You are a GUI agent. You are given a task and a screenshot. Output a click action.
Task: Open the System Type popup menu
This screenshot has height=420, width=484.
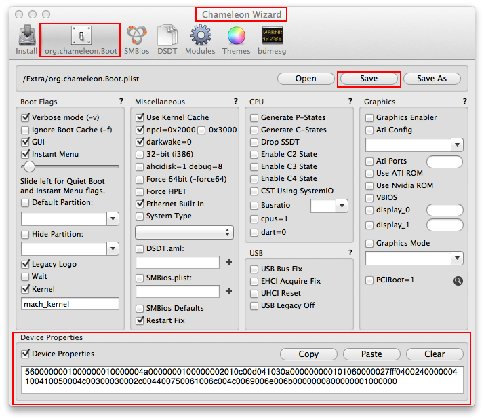point(184,233)
